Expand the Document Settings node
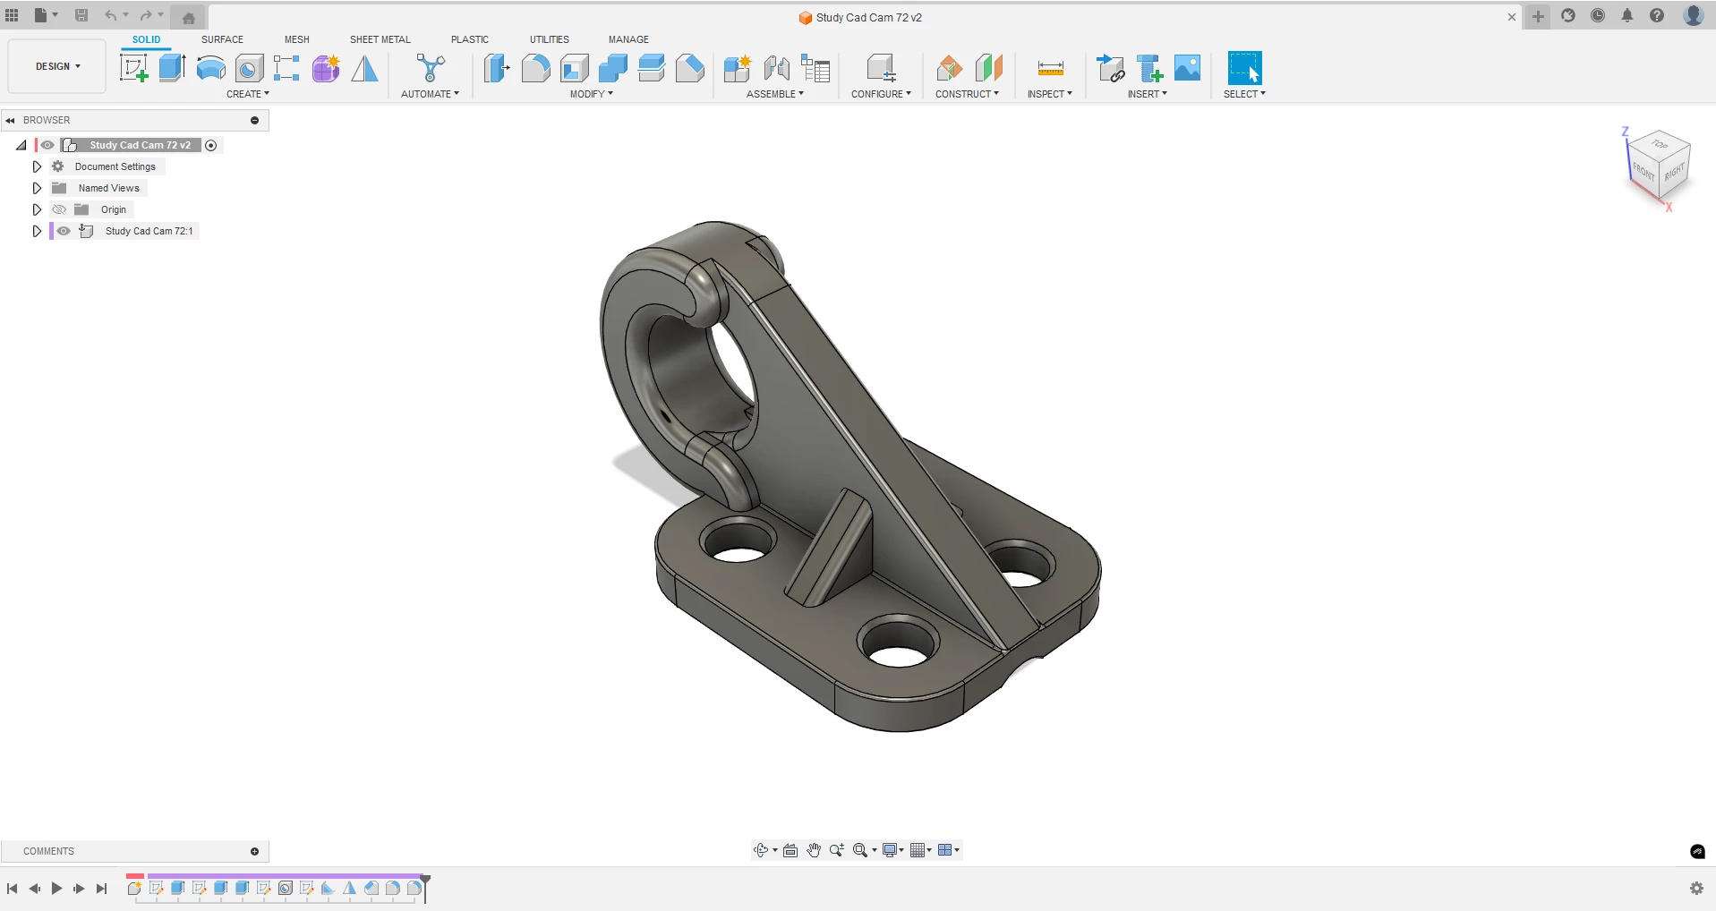The width and height of the screenshot is (1716, 911). point(37,166)
